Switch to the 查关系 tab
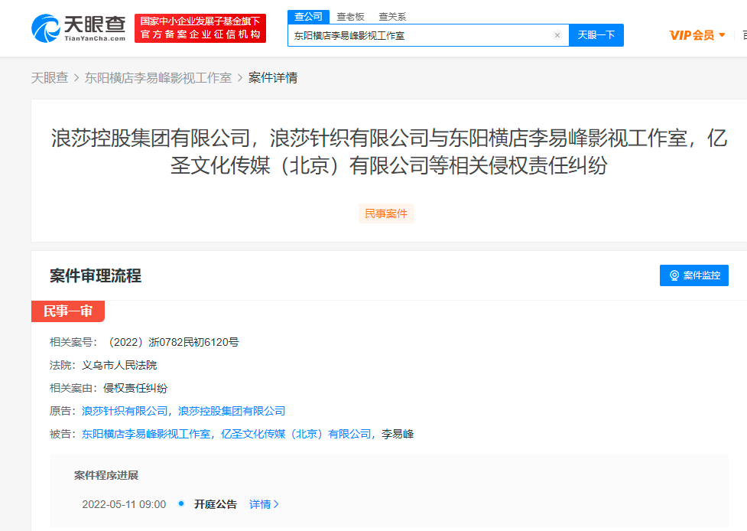 [x=392, y=17]
